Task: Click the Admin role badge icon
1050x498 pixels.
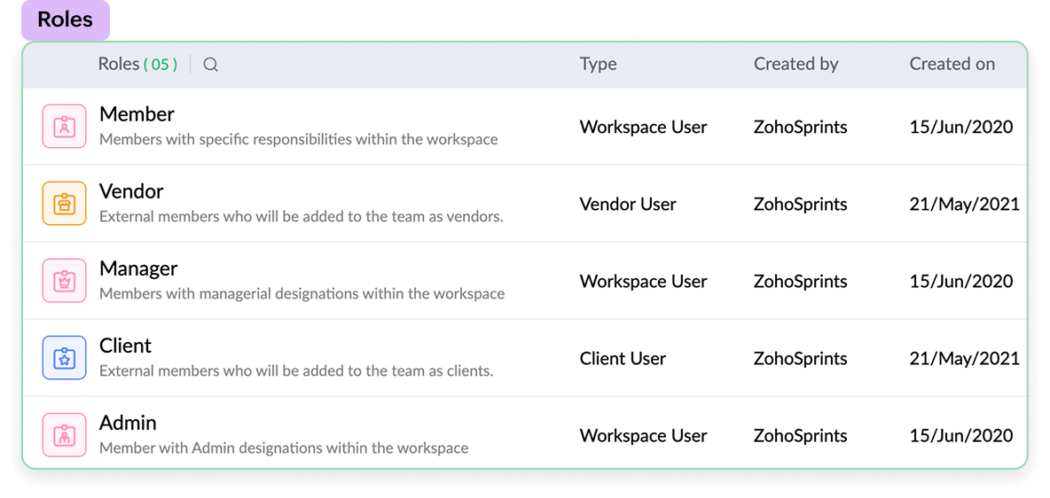Action: 65,435
